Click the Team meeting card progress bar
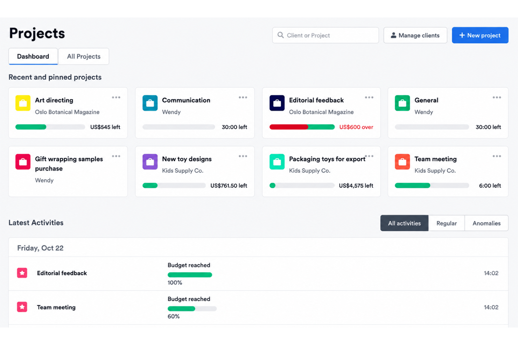518x345 pixels. point(432,186)
